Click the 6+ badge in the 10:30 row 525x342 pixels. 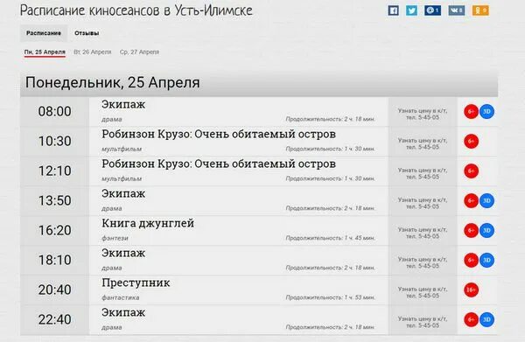(x=471, y=141)
